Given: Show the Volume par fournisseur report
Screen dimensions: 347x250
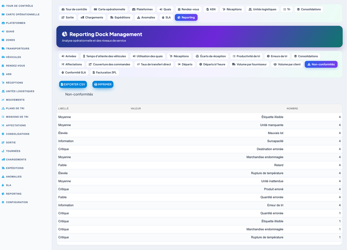Looking at the screenshot, I should pos(250,64).
